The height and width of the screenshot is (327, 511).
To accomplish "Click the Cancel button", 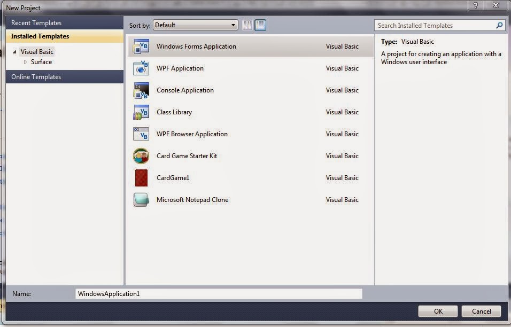I will 482,312.
